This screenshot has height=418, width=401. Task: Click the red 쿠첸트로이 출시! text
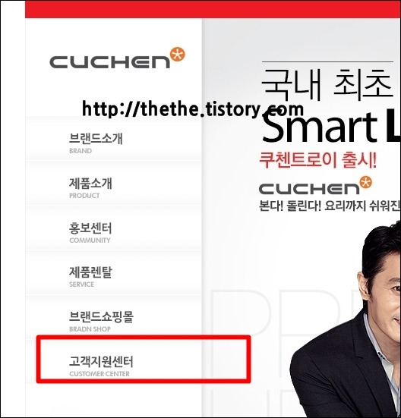(317, 160)
